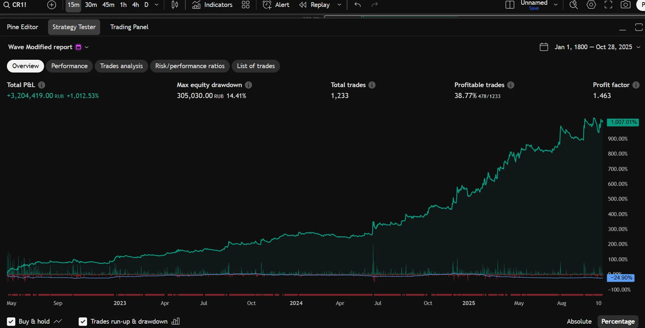Open the List of trades
645x328 pixels.
point(256,66)
